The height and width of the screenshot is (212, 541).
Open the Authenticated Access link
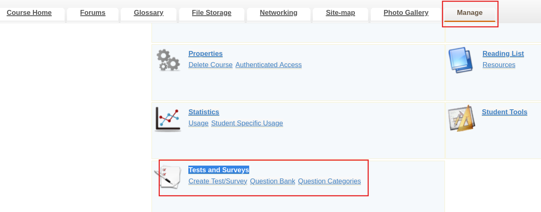pos(269,65)
